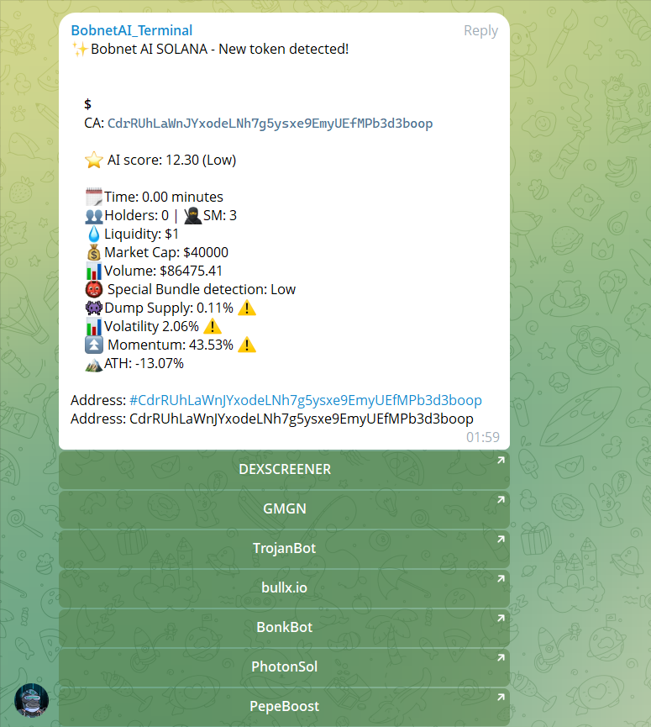Image resolution: width=651 pixels, height=727 pixels.
Task: Open the BonkBot button
Action: pos(284,627)
